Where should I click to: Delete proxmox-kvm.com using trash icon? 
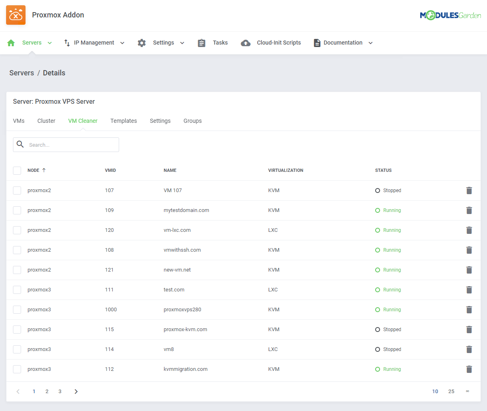469,330
